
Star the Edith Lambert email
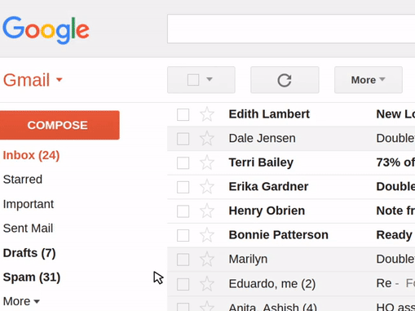[x=207, y=114]
